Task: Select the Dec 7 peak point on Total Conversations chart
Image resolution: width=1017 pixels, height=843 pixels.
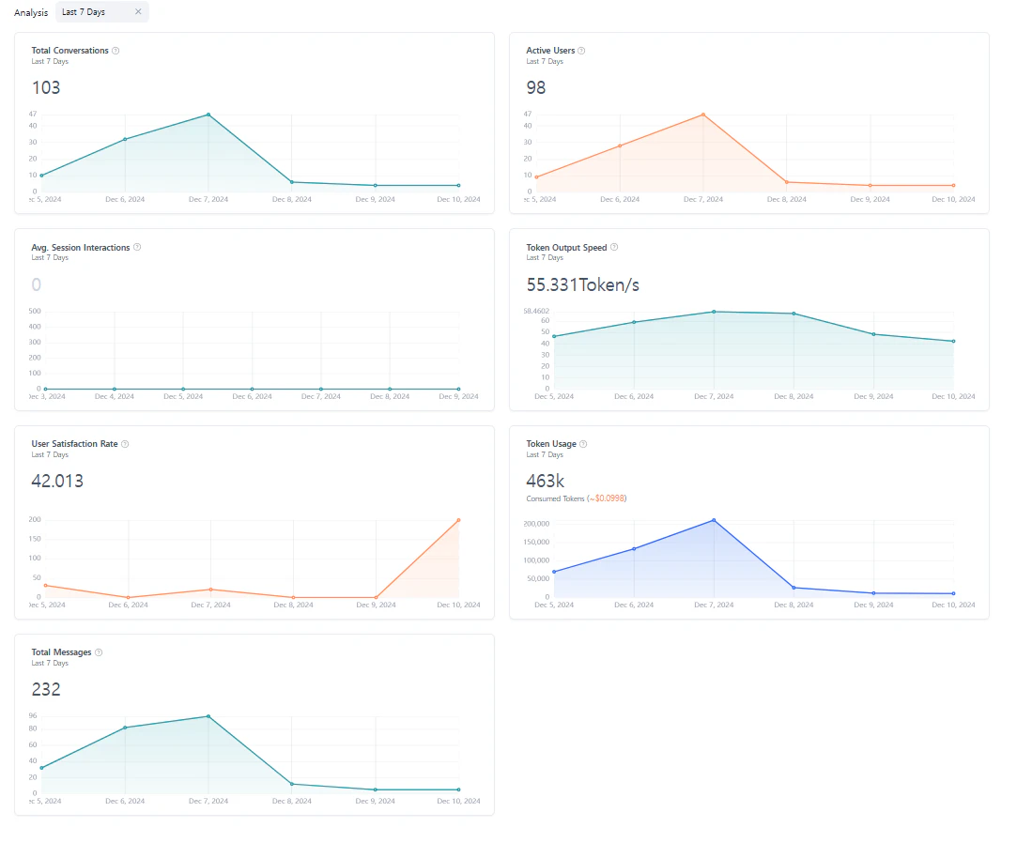Action: (208, 115)
